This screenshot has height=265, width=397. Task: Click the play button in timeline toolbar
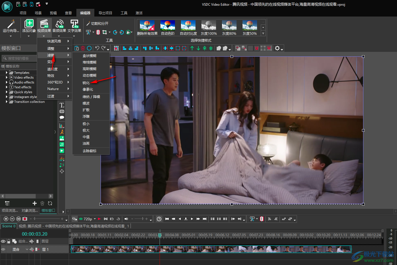192,219
